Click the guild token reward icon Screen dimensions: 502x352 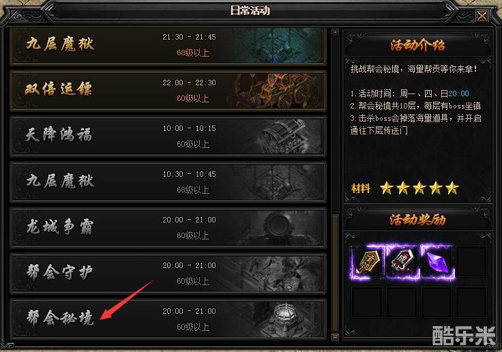[367, 262]
